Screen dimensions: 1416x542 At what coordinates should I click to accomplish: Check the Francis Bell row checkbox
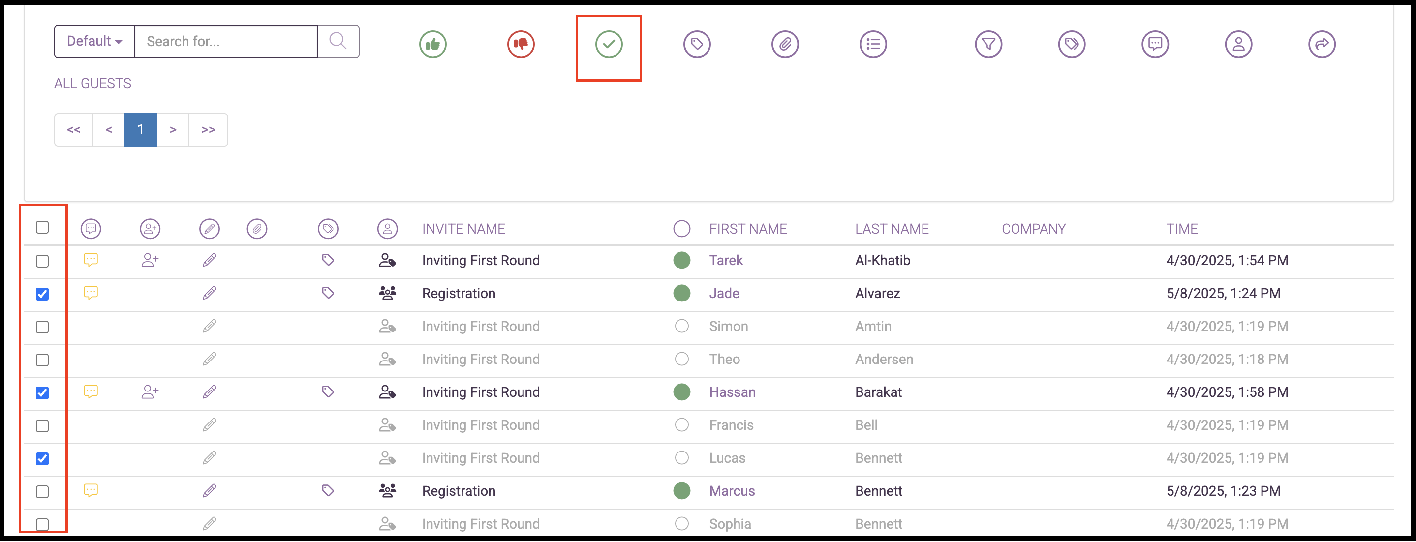(x=42, y=426)
